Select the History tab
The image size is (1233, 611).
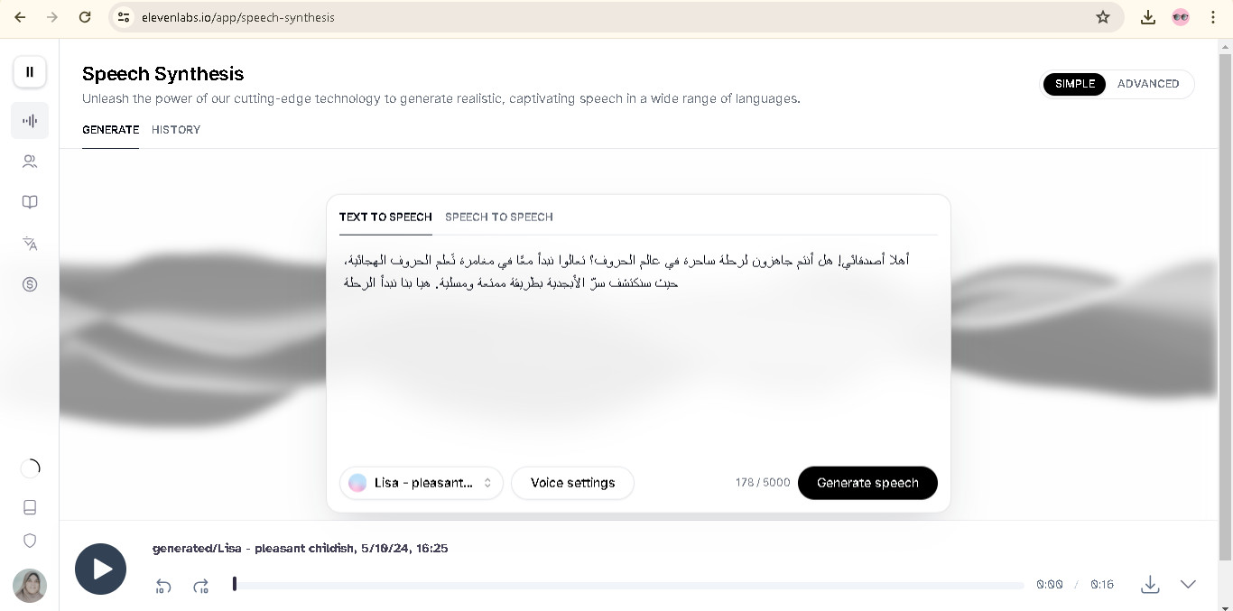click(176, 130)
